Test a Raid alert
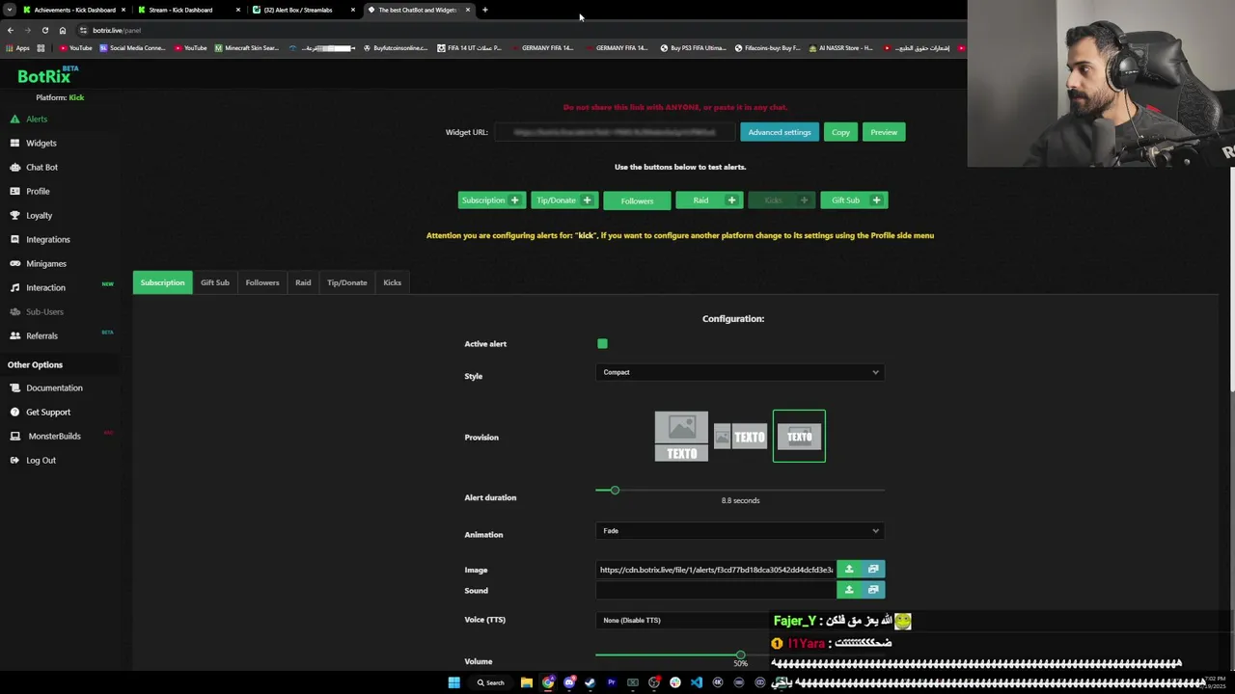Screen dimensions: 1235x694 [x=709, y=200]
